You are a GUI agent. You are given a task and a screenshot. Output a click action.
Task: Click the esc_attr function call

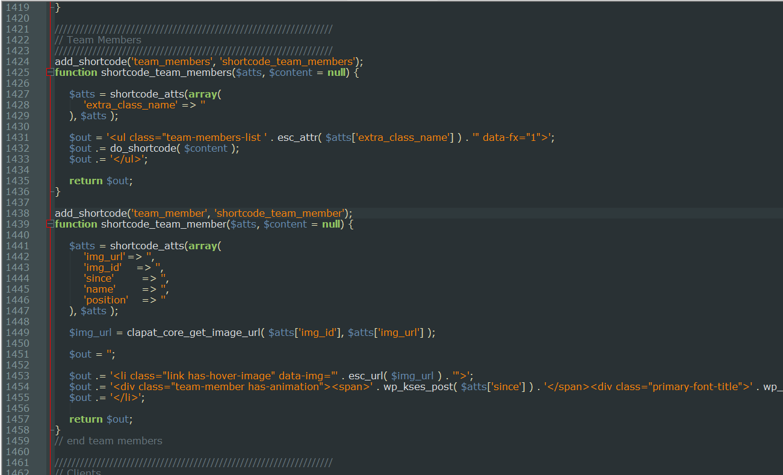tap(297, 137)
